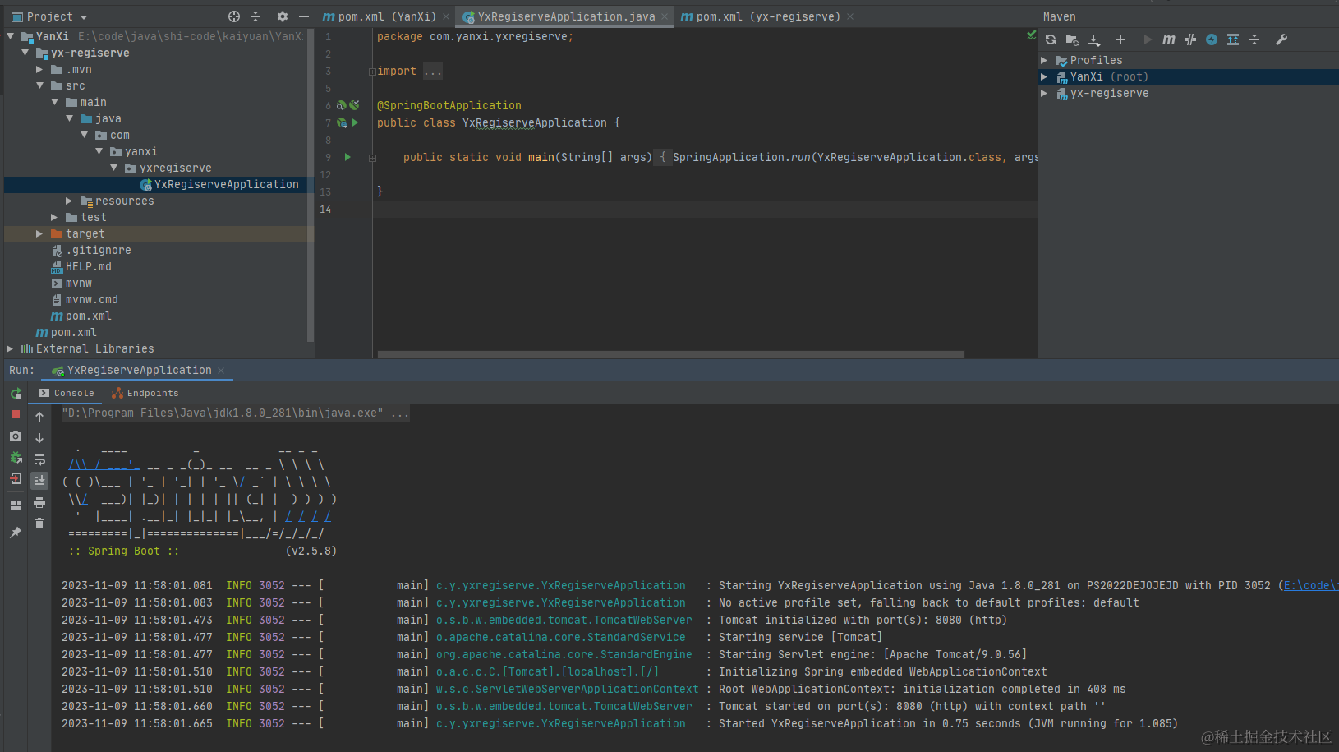Viewport: 1339px width, 752px height.
Task: Go down the stack trace arrow
Action: pyautogui.click(x=39, y=438)
